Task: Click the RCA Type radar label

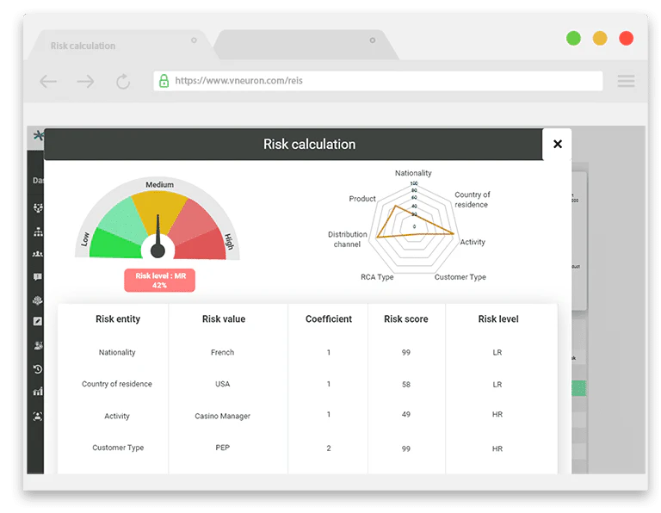Action: point(377,277)
